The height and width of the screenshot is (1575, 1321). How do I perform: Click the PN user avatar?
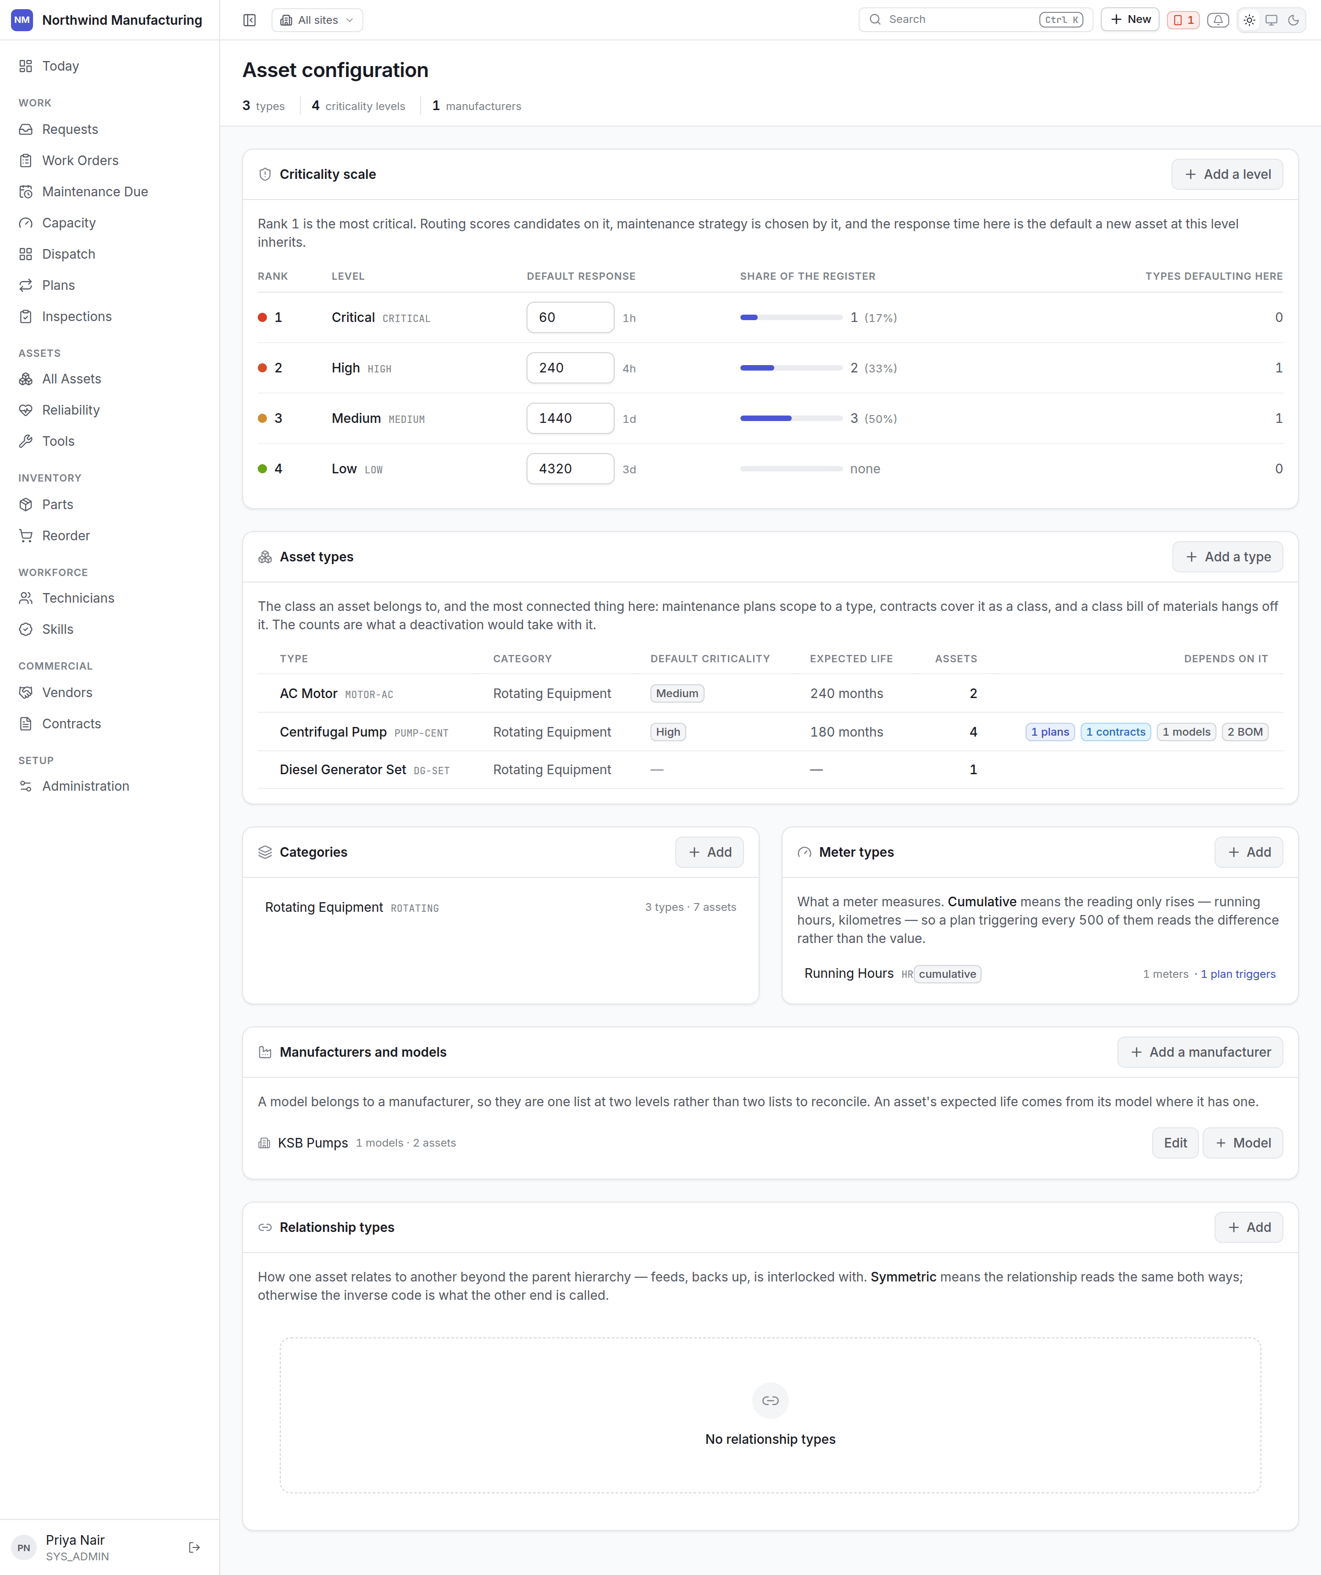(24, 1547)
